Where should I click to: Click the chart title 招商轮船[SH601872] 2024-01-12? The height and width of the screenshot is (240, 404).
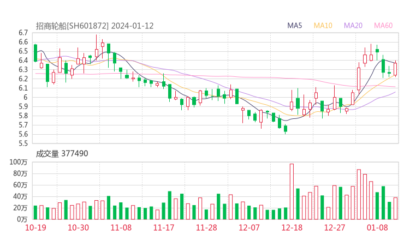coord(94,26)
